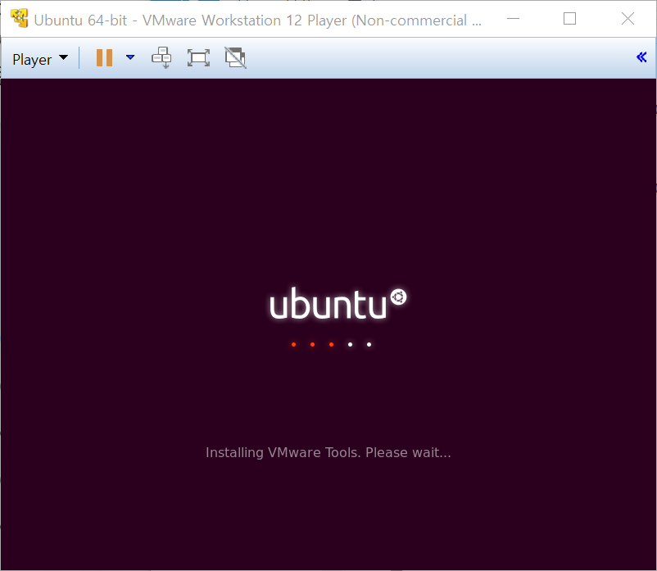Click the orange pause bars on the toolbar
The width and height of the screenshot is (657, 571).
[x=104, y=57]
